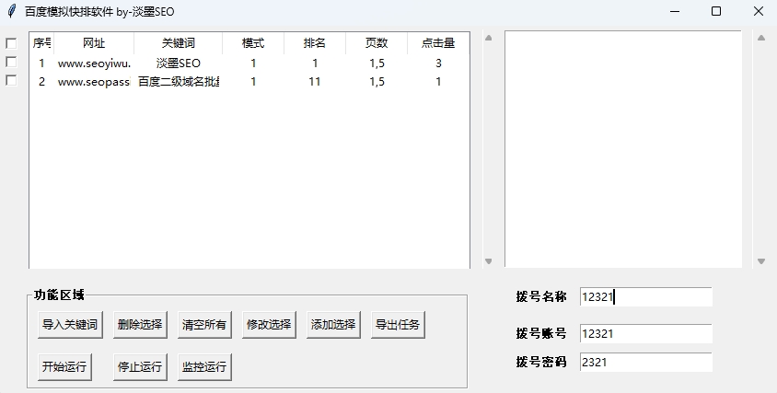Click the up arrow of the log panel scrollbar
777x393 pixels.
[x=761, y=38]
